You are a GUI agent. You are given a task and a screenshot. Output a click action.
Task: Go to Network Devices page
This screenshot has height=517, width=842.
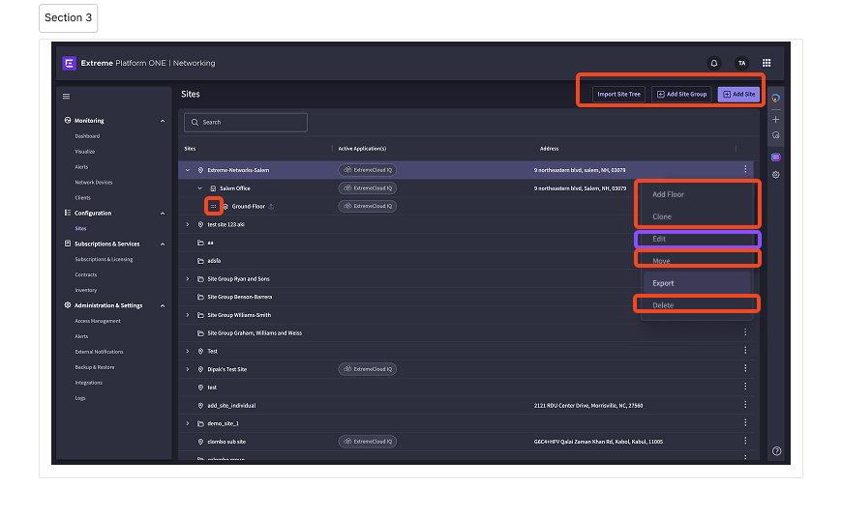click(94, 183)
